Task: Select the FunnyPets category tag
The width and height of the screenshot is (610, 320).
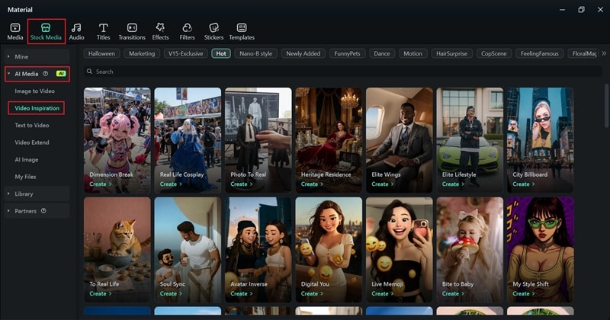Action: point(347,53)
